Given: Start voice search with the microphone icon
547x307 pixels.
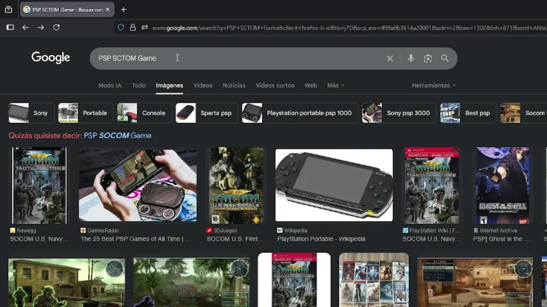Looking at the screenshot, I should click(x=411, y=58).
